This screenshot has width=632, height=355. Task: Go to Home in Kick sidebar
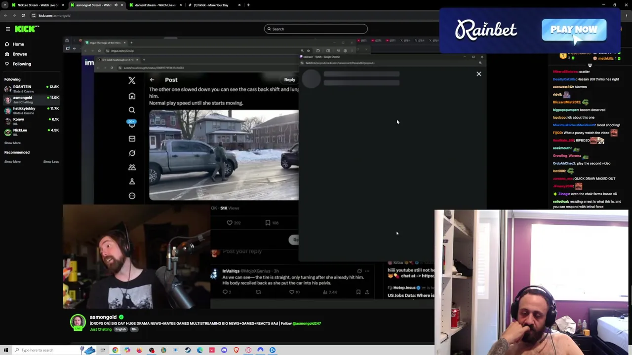click(18, 44)
